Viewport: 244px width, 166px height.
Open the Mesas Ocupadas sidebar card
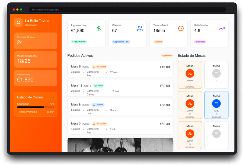coord(36,59)
